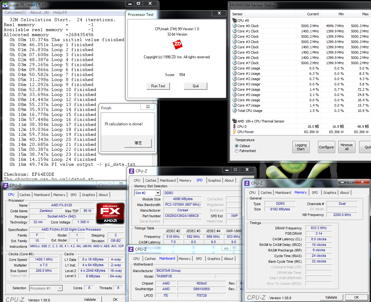
Task: Click the AMD FX-8120 name field
Action: (x=61, y=205)
